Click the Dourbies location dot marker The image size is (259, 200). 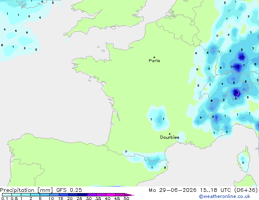(170, 134)
